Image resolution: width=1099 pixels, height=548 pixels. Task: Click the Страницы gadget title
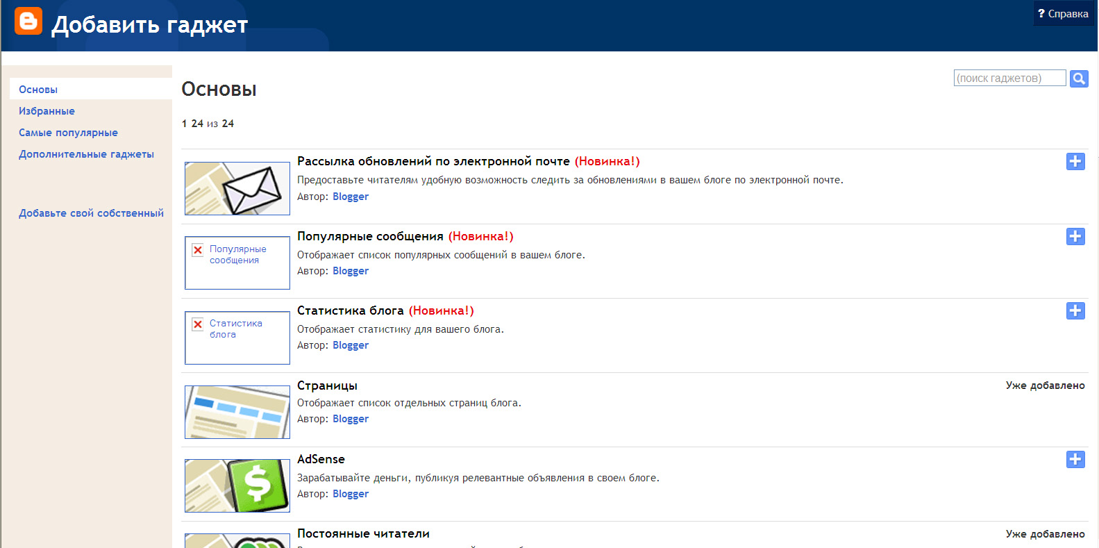pyautogui.click(x=327, y=385)
